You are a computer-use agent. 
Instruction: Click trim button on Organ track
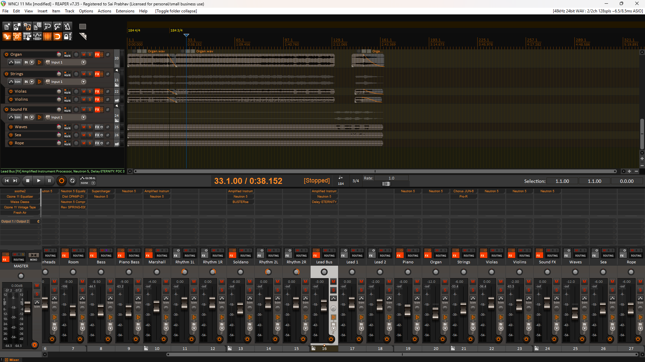click(x=15, y=62)
